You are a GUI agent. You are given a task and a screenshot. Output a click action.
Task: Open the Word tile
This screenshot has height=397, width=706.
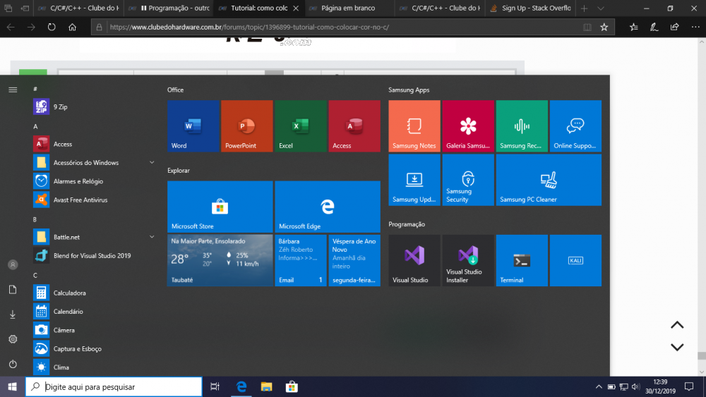click(193, 126)
